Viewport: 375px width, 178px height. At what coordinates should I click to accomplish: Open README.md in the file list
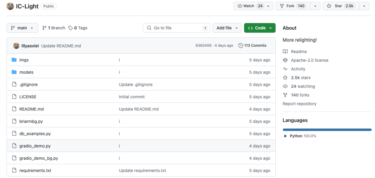(x=32, y=109)
